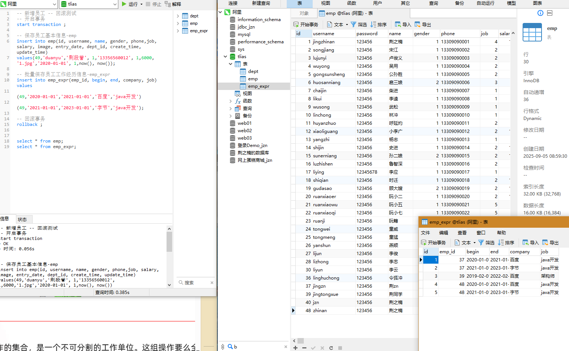Viewport: 569px width, 351px height.
Task: Click the username column header
Action: point(333,34)
